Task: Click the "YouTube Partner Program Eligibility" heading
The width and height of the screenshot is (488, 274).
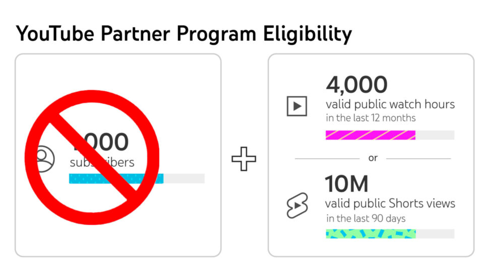Action: point(184,34)
